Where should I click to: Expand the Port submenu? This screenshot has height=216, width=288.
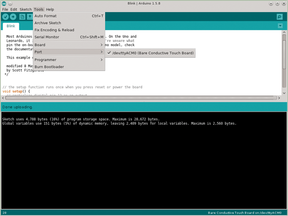pyautogui.click(x=69, y=52)
